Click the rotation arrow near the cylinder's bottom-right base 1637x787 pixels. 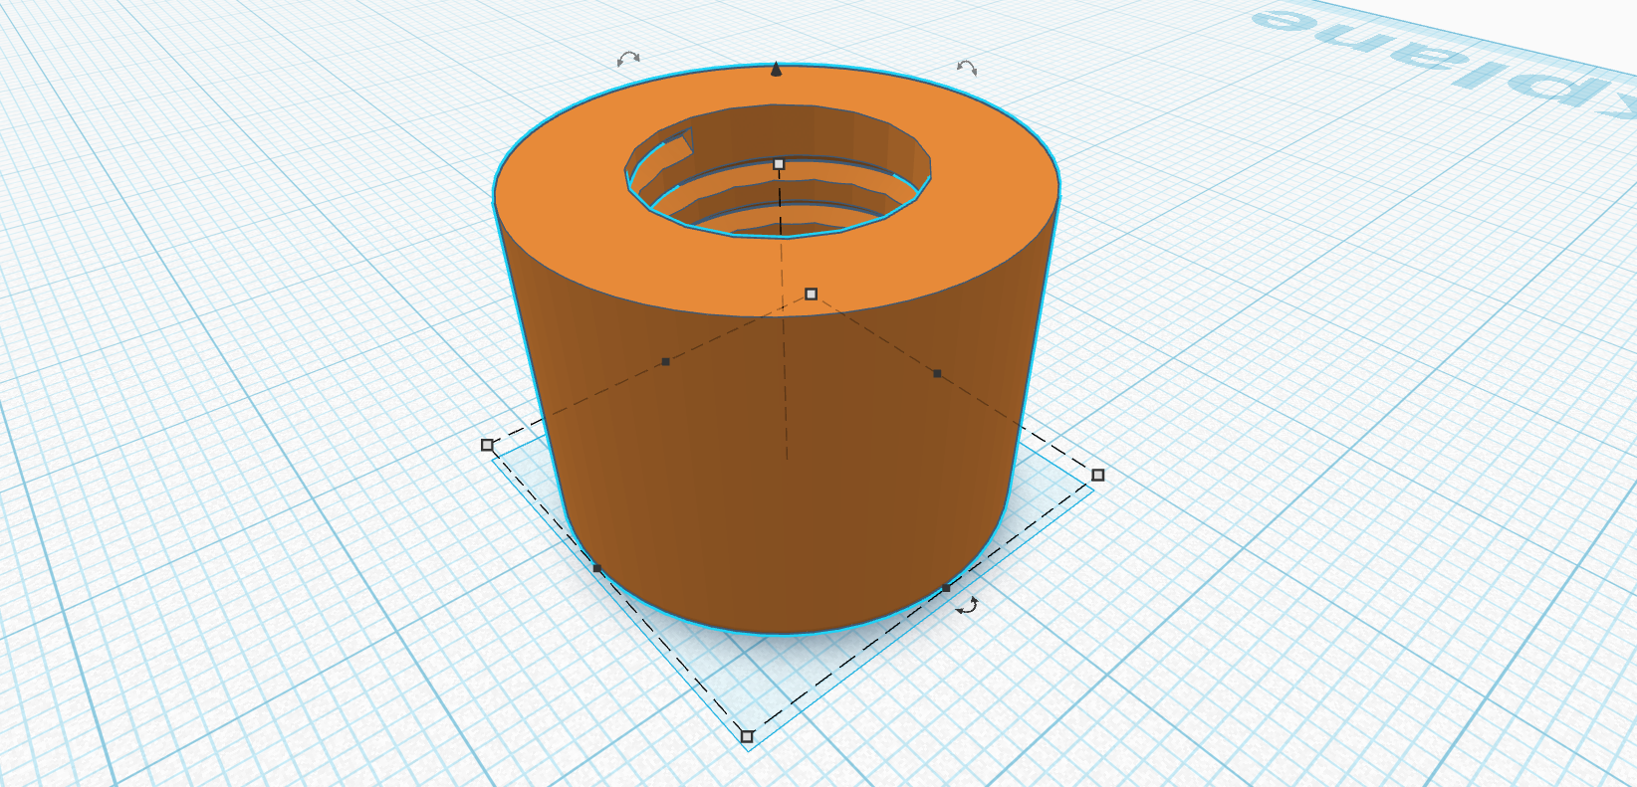(967, 605)
